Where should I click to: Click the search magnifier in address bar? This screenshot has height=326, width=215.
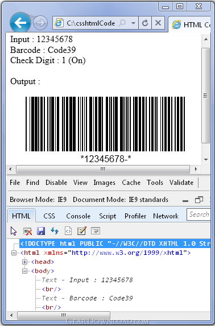click(x=122, y=23)
